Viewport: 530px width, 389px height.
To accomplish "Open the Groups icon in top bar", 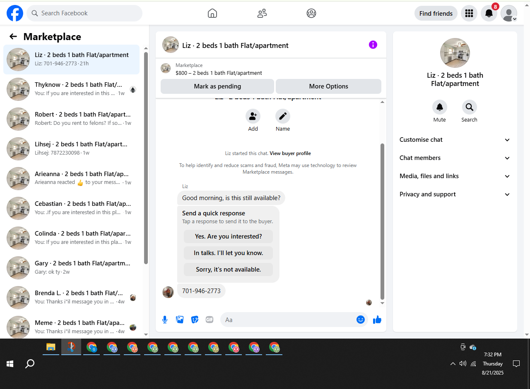I will [x=311, y=13].
